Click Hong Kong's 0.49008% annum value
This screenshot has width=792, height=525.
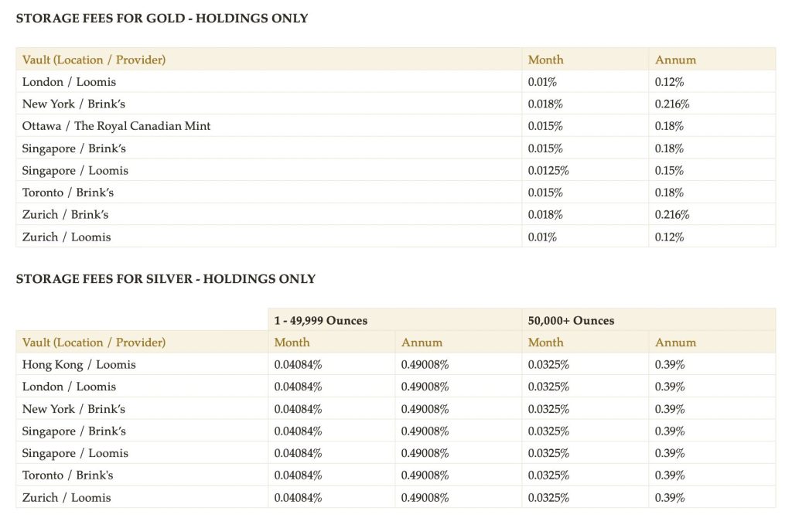[425, 365]
